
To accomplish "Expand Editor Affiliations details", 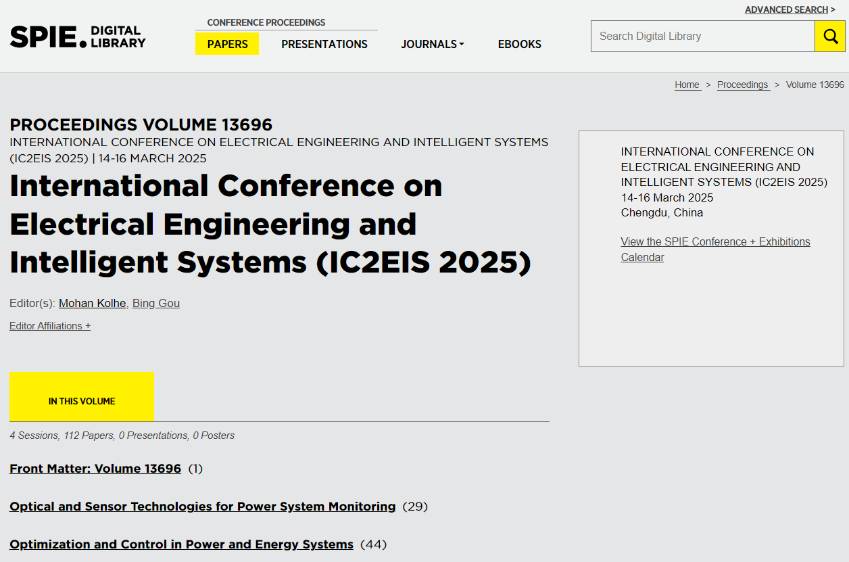I will tap(50, 326).
